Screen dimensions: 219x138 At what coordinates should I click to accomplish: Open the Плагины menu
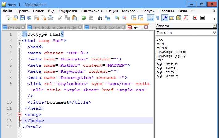click(166, 11)
